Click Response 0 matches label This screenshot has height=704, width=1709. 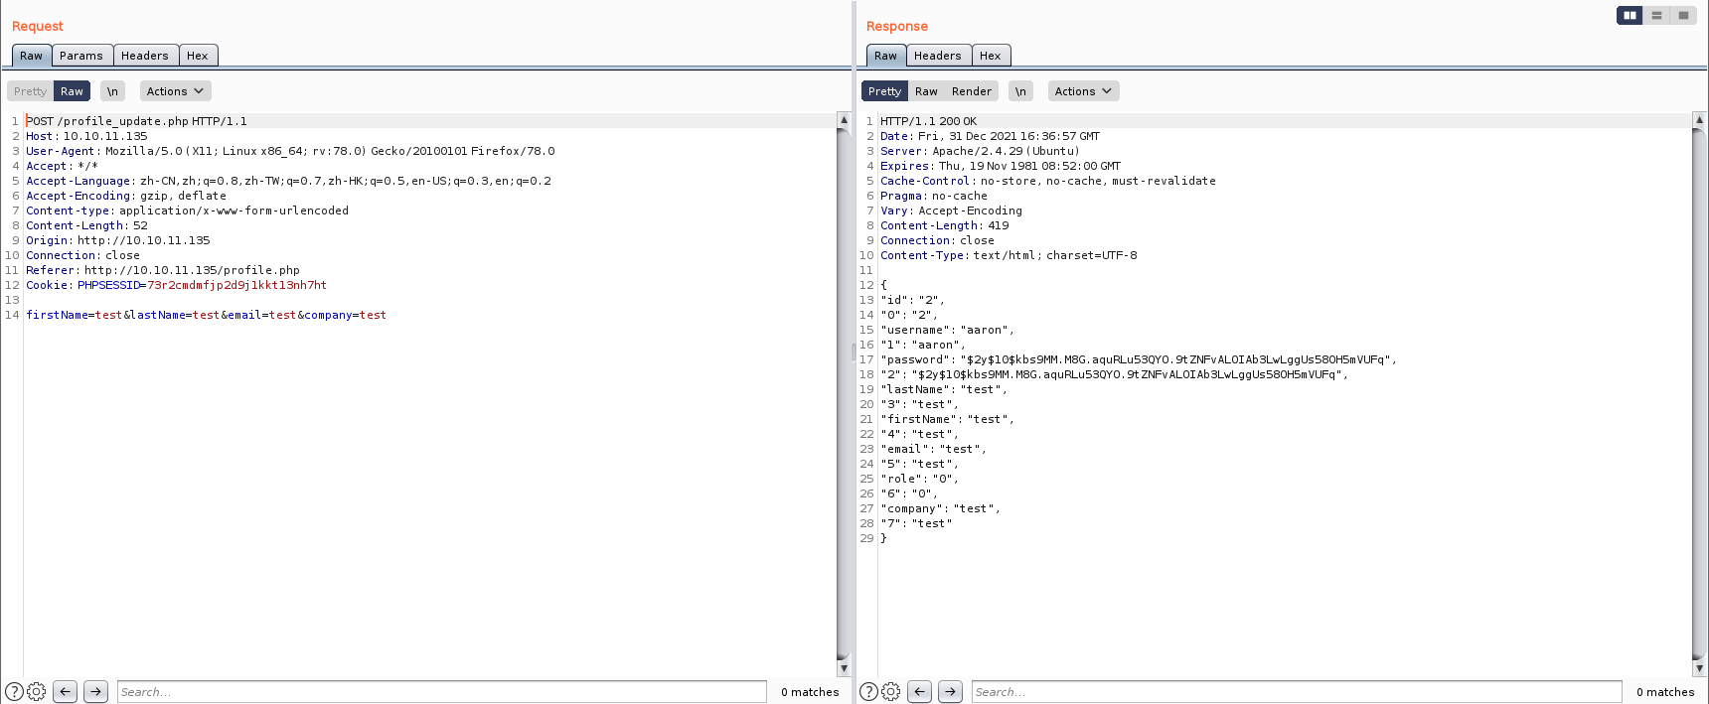pyautogui.click(x=1665, y=692)
